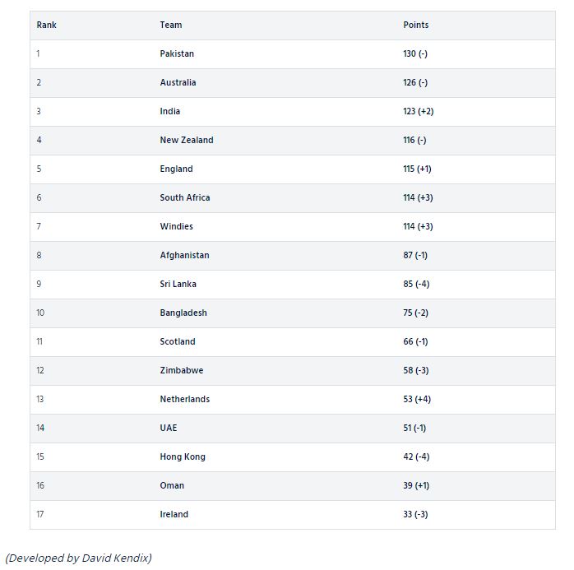Click the New Zealand team entry
Viewport: 574px width, 570px height.
187,140
